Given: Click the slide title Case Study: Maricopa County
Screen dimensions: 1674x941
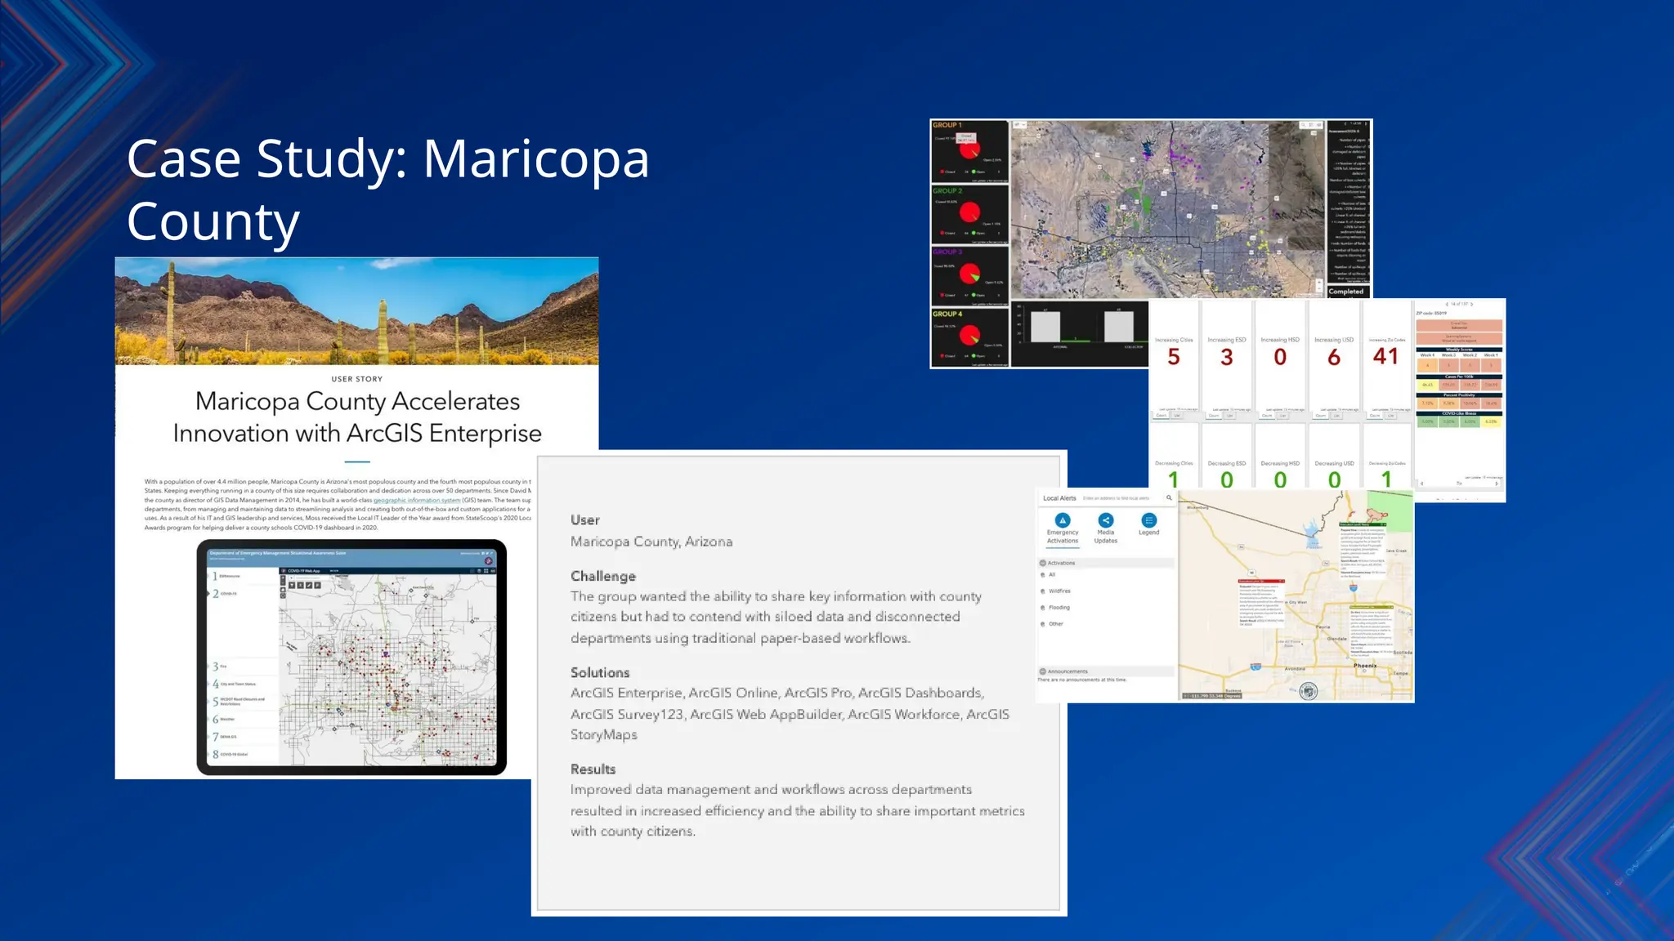Looking at the screenshot, I should 388,190.
